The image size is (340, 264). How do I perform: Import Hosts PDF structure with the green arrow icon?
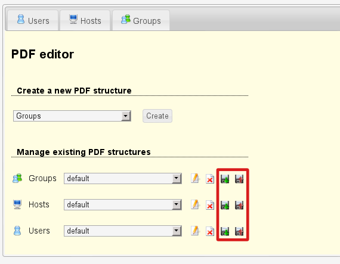[225, 206]
